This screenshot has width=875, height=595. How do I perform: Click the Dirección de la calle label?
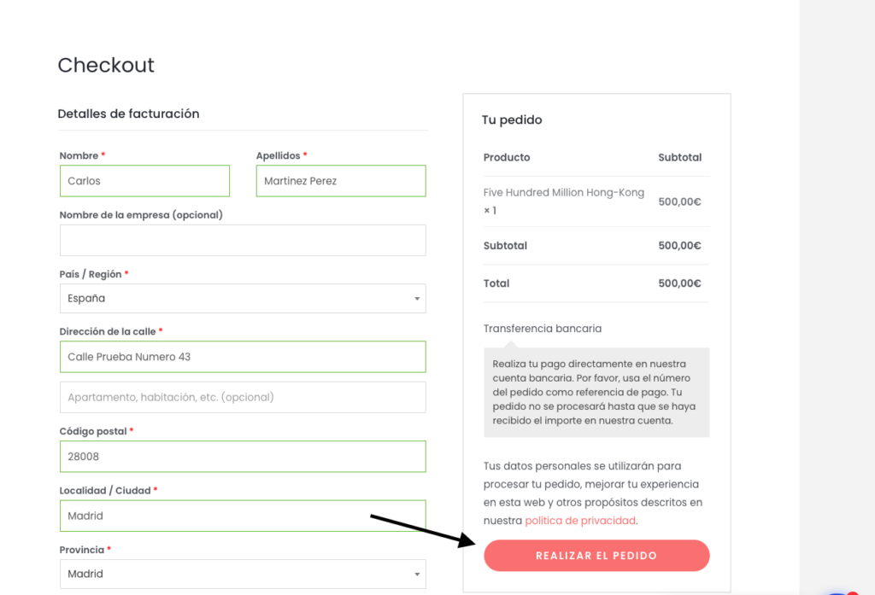pyautogui.click(x=108, y=331)
